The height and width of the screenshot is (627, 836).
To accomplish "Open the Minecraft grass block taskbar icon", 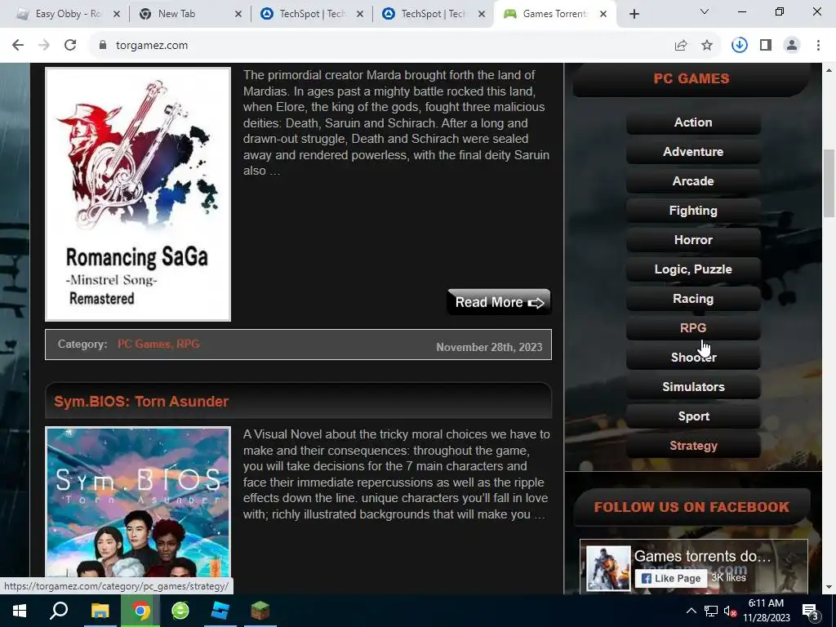I will pos(260,611).
